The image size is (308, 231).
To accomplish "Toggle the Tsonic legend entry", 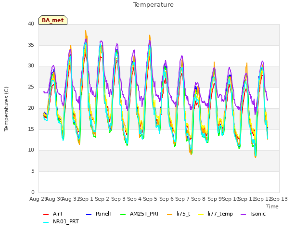I will (x=253, y=214).
